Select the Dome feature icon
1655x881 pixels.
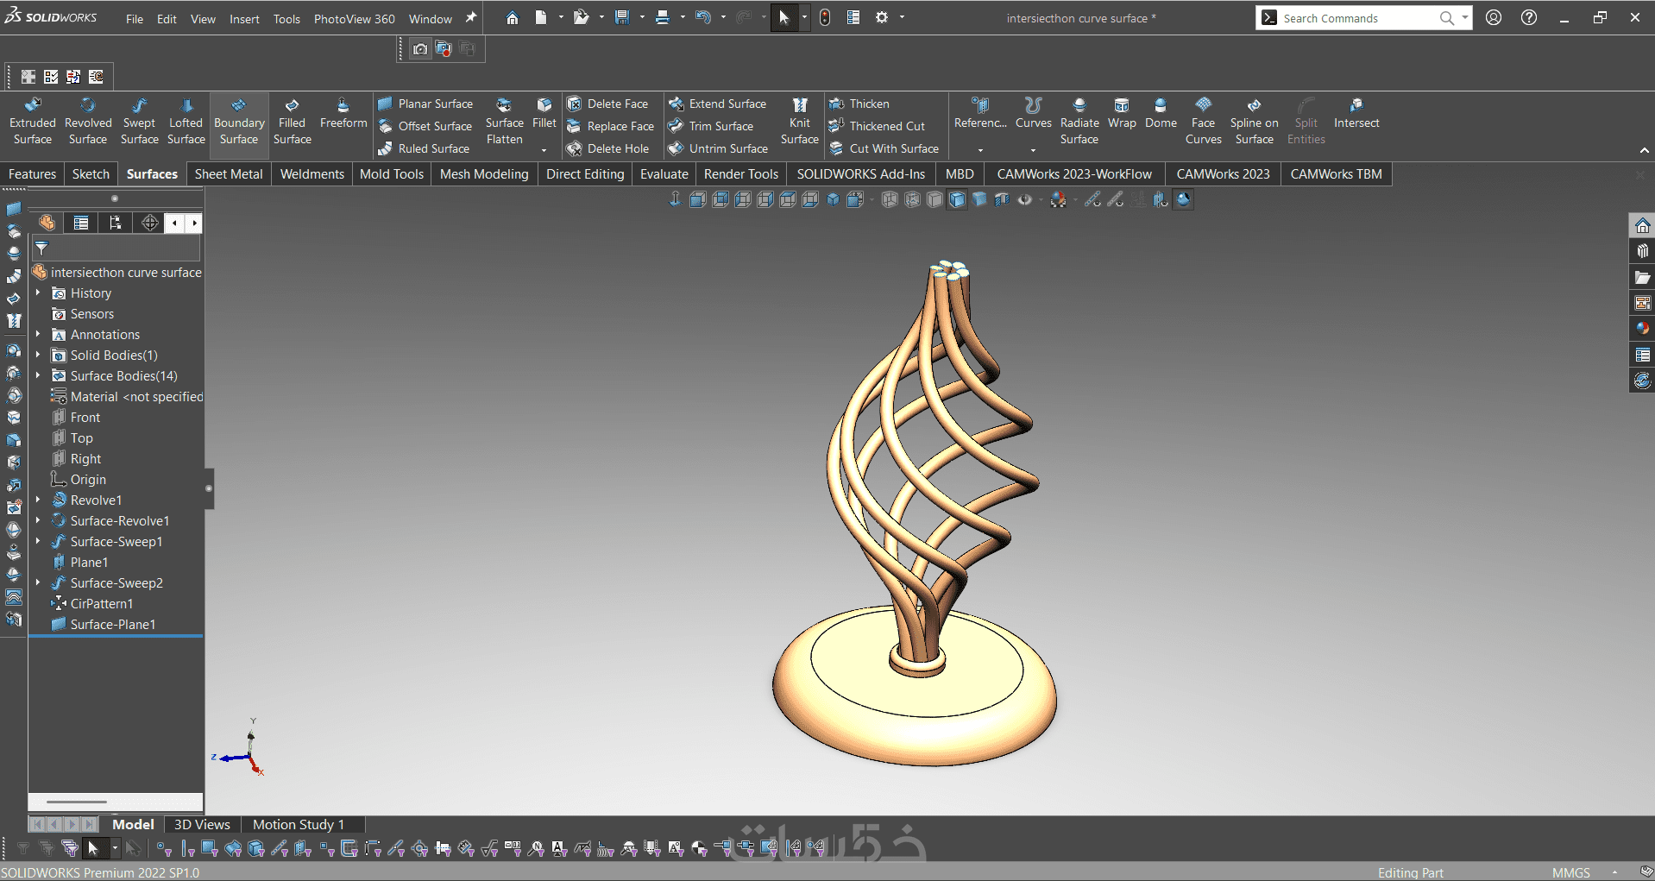(x=1161, y=114)
